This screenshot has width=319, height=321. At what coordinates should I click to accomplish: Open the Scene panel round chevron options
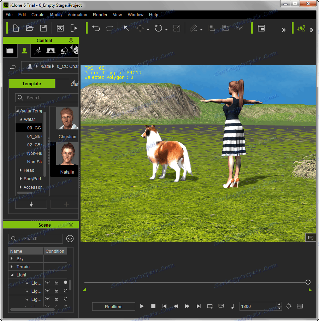[70, 239]
